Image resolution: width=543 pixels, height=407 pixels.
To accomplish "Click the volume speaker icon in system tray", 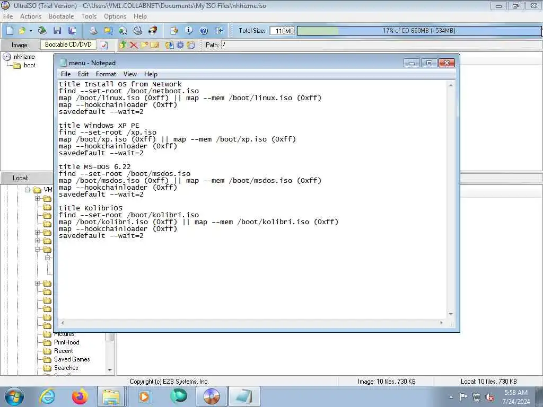I will click(489, 397).
